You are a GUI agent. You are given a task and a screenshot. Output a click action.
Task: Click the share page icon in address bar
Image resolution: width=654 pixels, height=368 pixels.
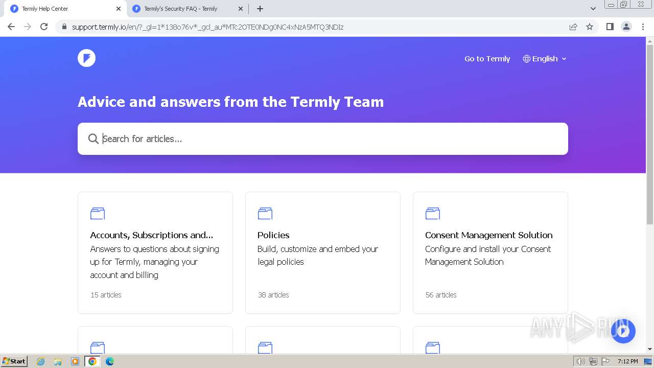(x=573, y=27)
